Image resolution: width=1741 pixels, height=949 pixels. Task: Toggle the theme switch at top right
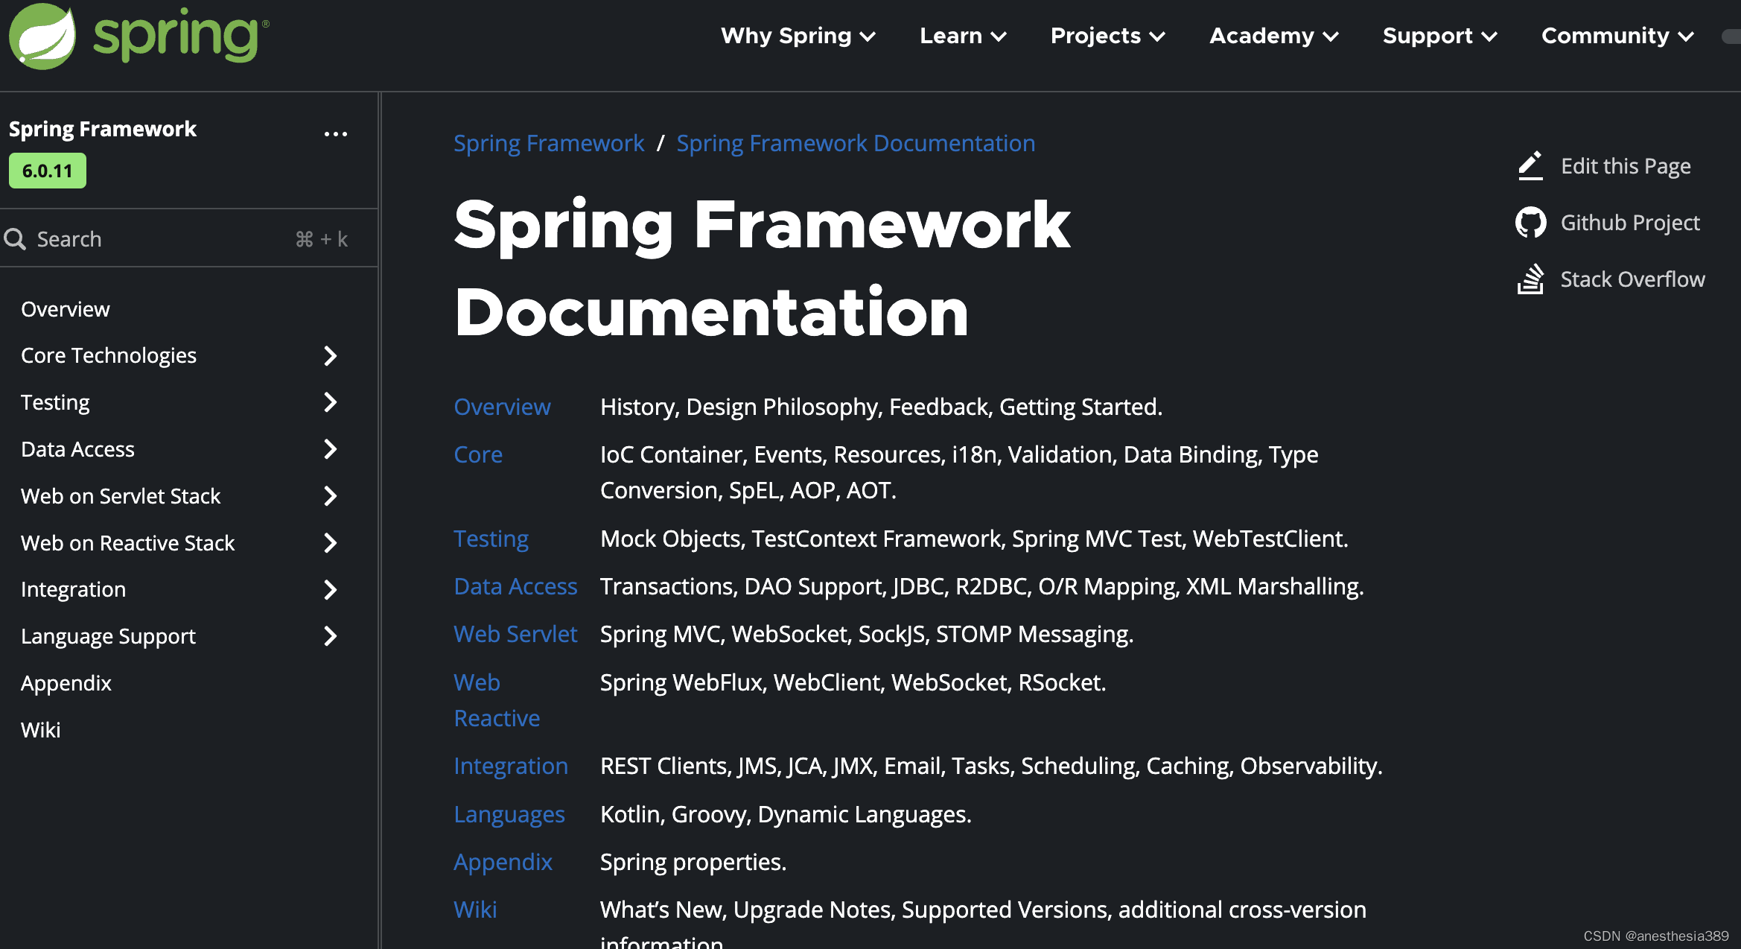tap(1731, 36)
